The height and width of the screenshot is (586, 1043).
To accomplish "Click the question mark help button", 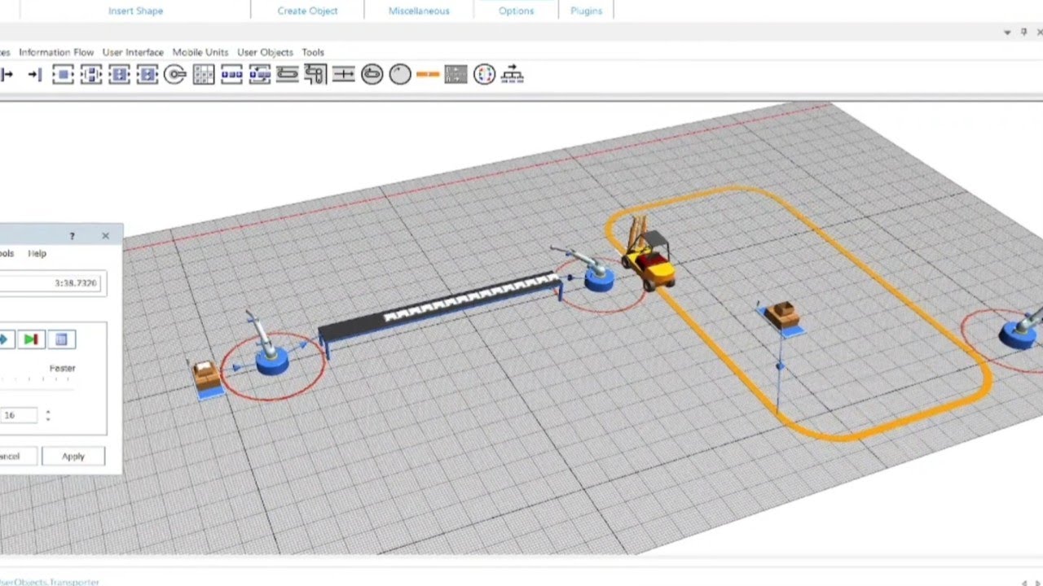I will (x=72, y=236).
